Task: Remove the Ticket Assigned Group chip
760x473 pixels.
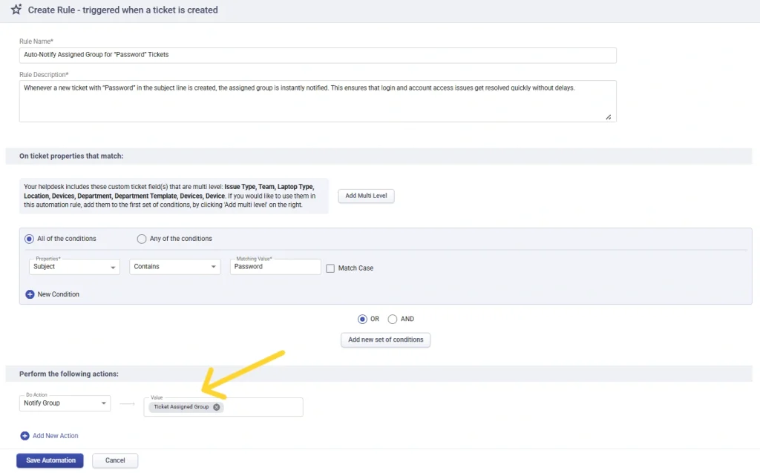Action: pyautogui.click(x=217, y=407)
